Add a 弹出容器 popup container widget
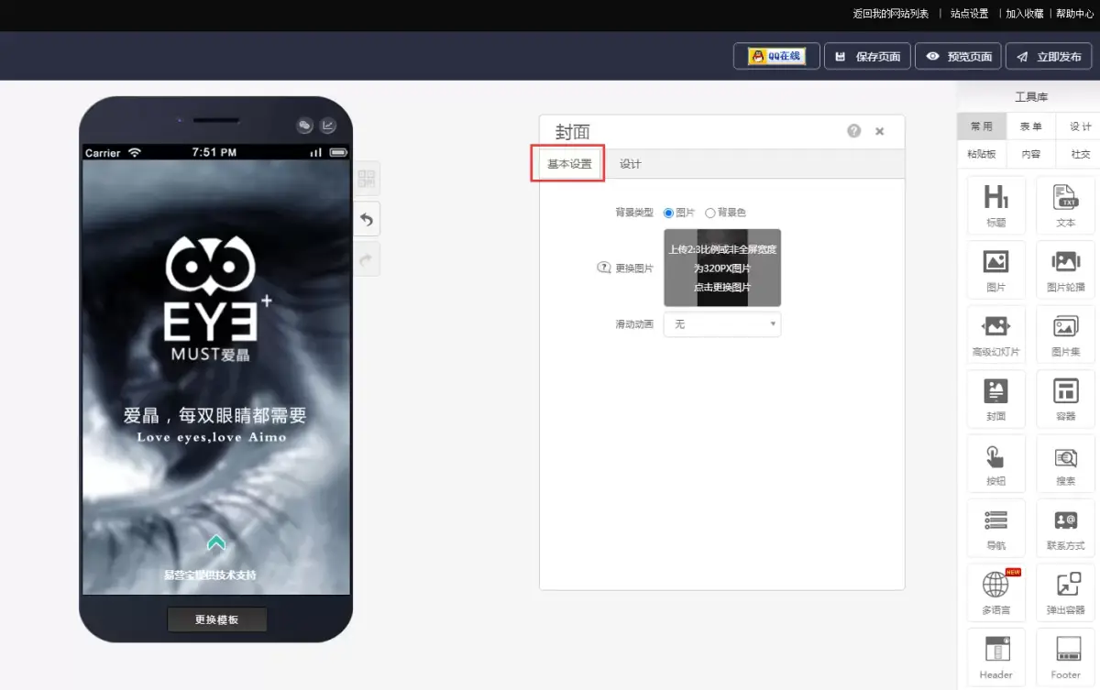 (x=1065, y=593)
